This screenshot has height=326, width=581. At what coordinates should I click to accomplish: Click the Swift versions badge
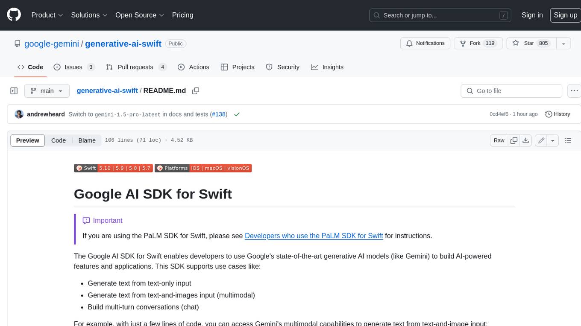[x=113, y=168]
